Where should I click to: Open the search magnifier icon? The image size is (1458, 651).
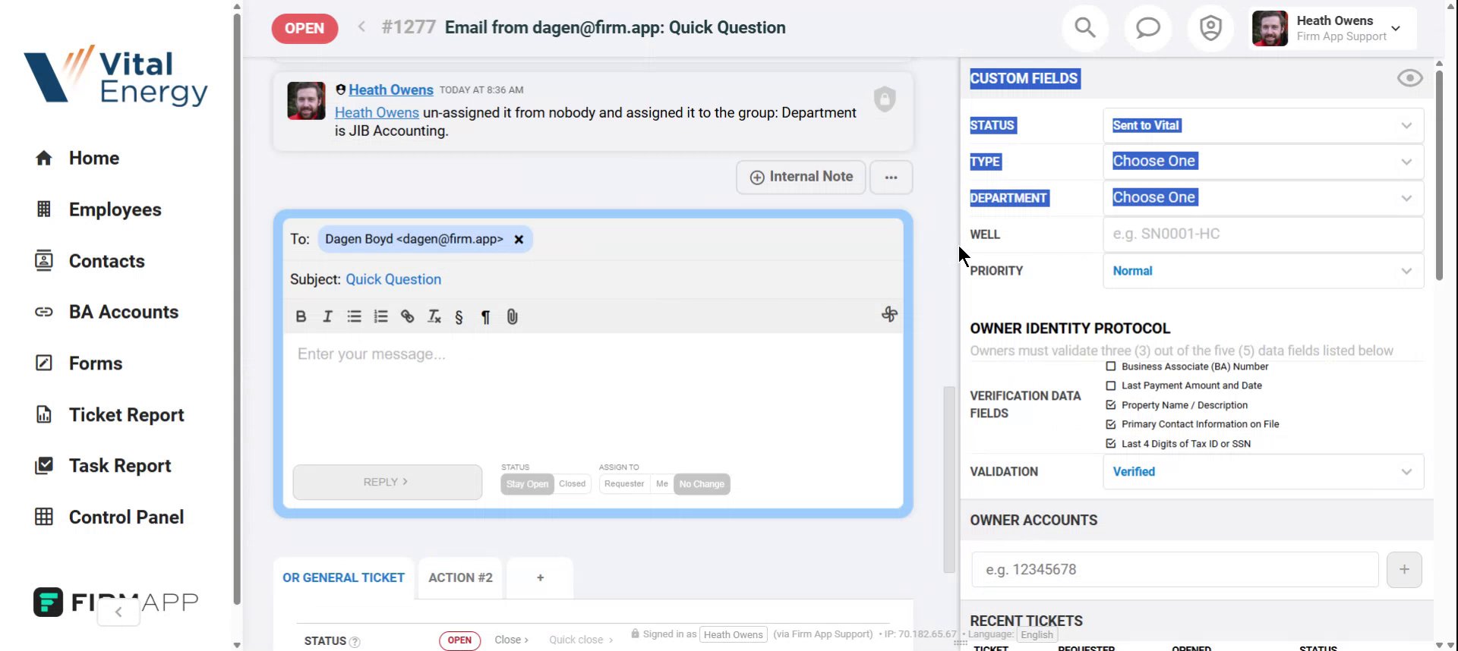click(1085, 28)
